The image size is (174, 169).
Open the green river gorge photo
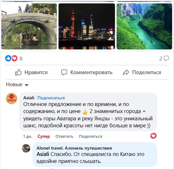[145, 26]
